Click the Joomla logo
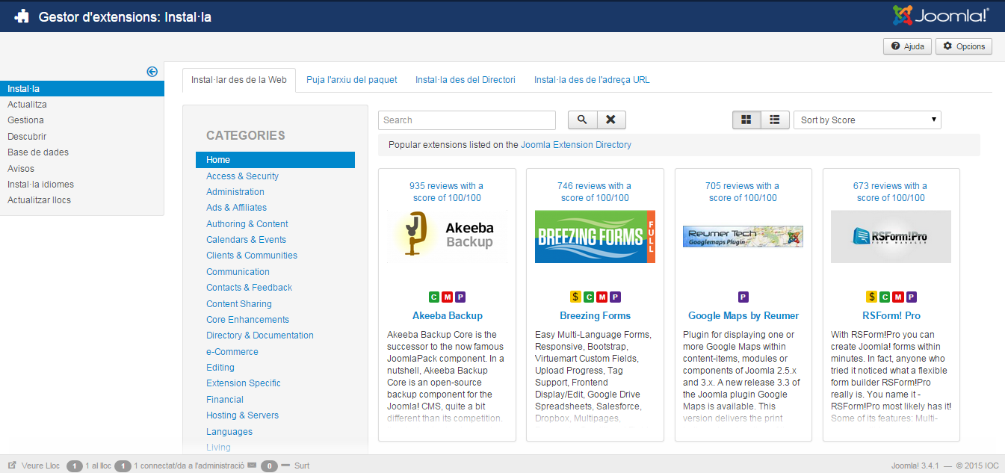Image resolution: width=1005 pixels, height=473 pixels. [x=941, y=16]
